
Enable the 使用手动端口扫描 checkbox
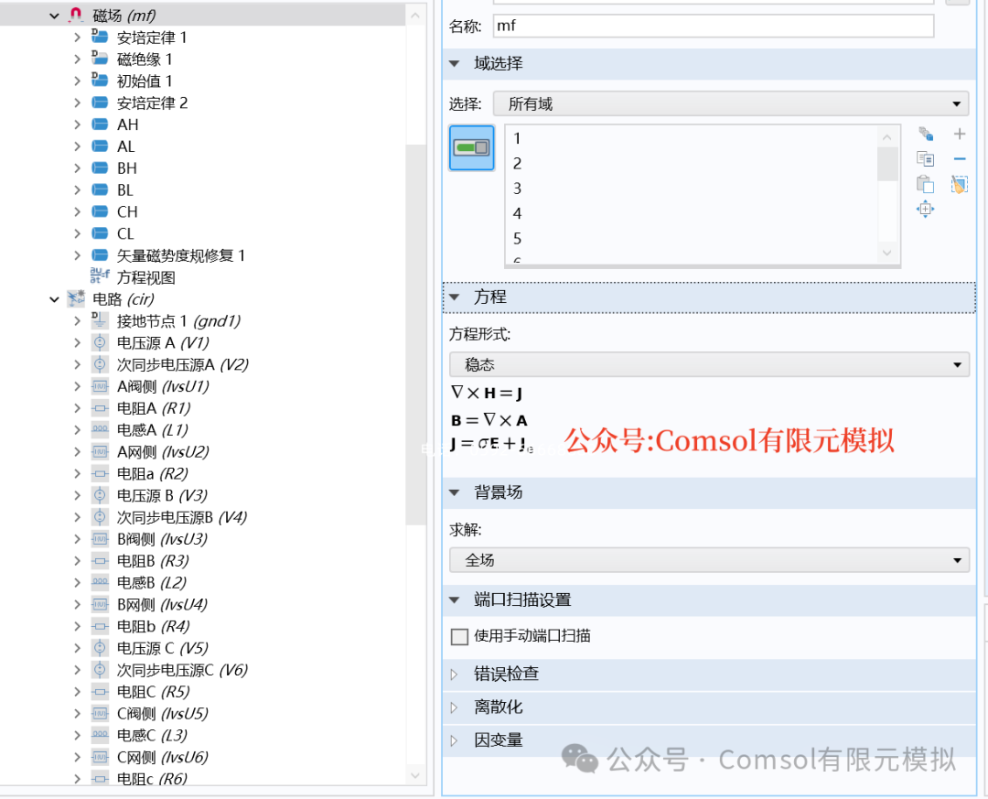coord(459,636)
